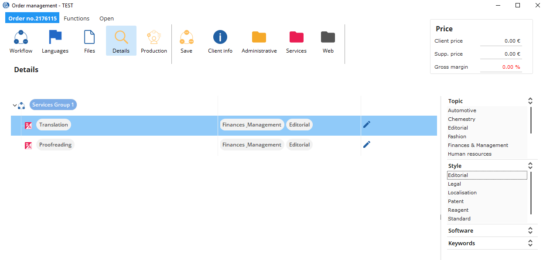Edit the Translation row with pencil

point(367,125)
